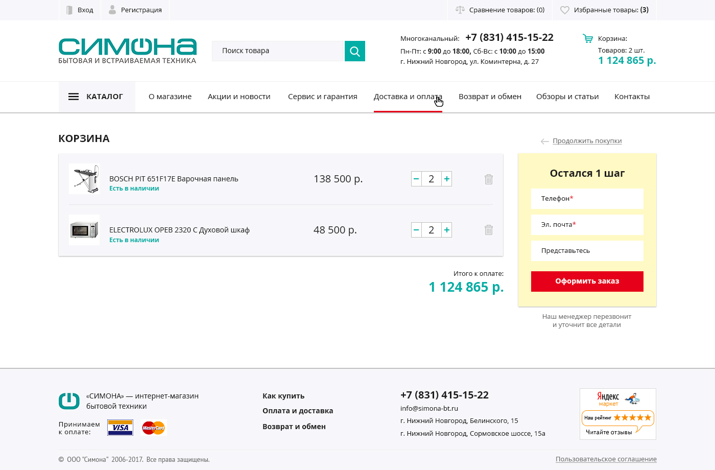Open the Яндекс Маркет rating badge
Viewport: 715px width, 470px height.
pos(618,414)
